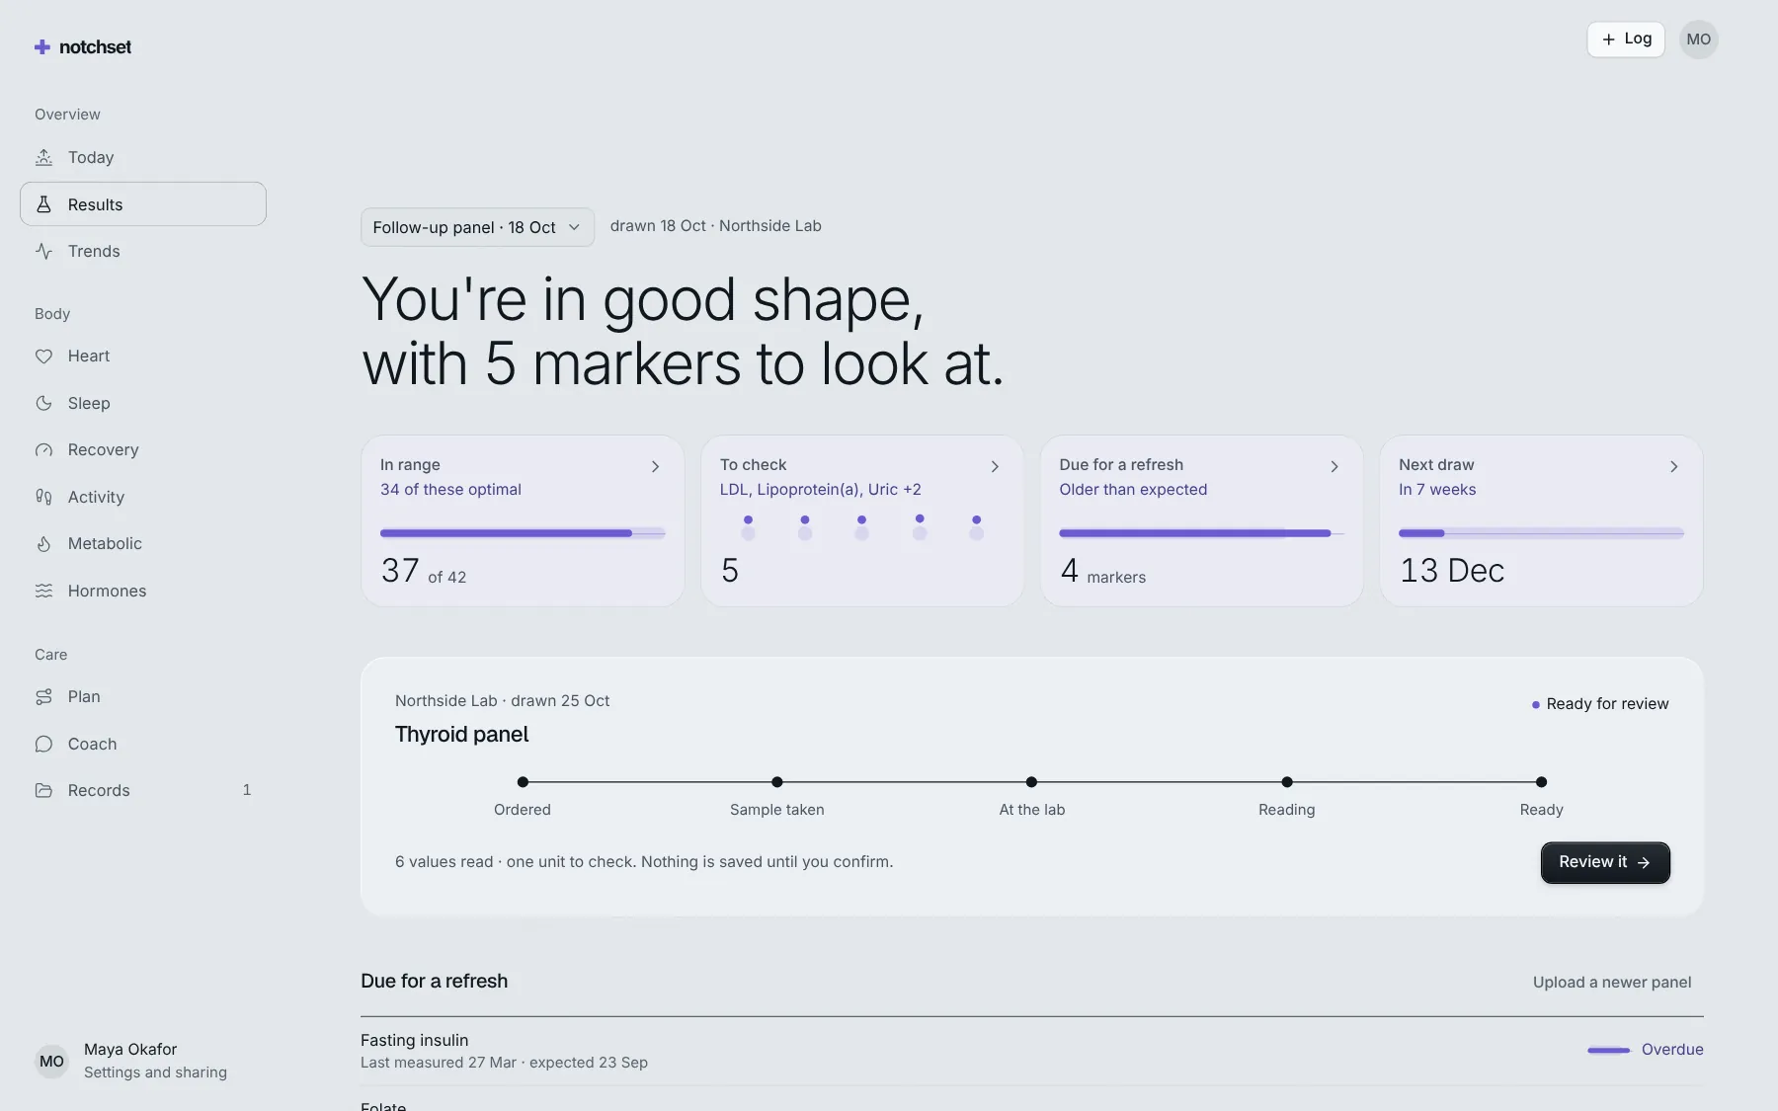Click the arrow icon inside Review it
1778x1111 pixels.
[1644, 862]
